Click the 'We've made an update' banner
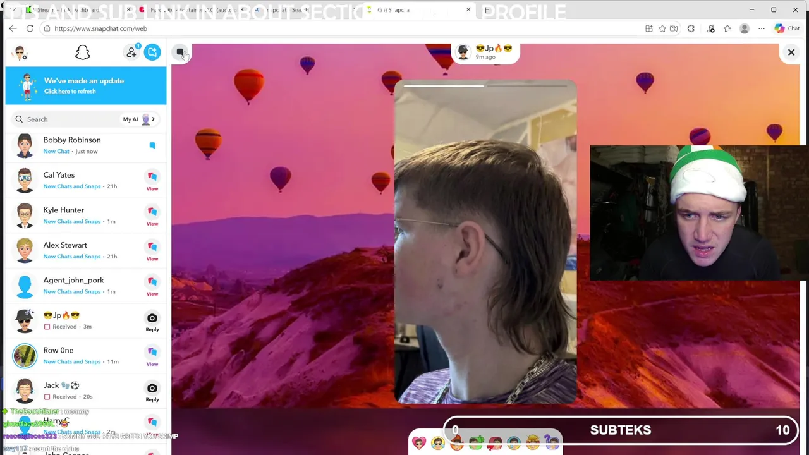The width and height of the screenshot is (809, 455). (86, 86)
